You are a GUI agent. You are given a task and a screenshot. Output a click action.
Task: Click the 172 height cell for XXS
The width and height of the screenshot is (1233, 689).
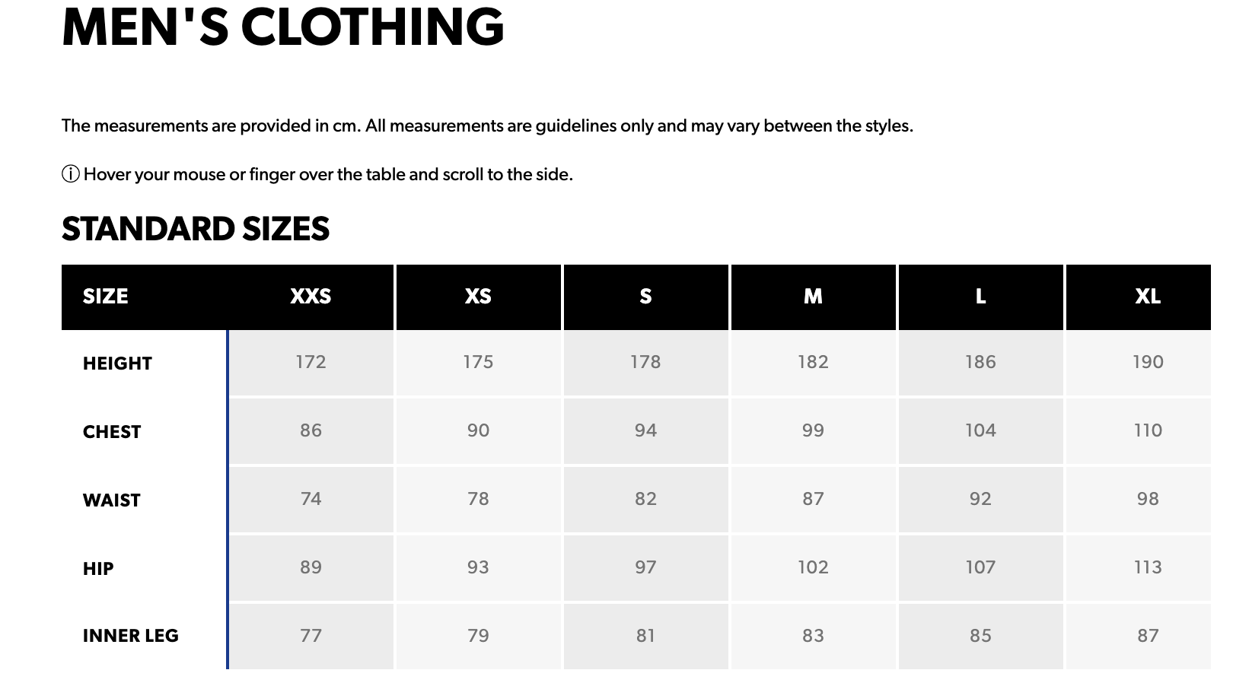(x=311, y=362)
